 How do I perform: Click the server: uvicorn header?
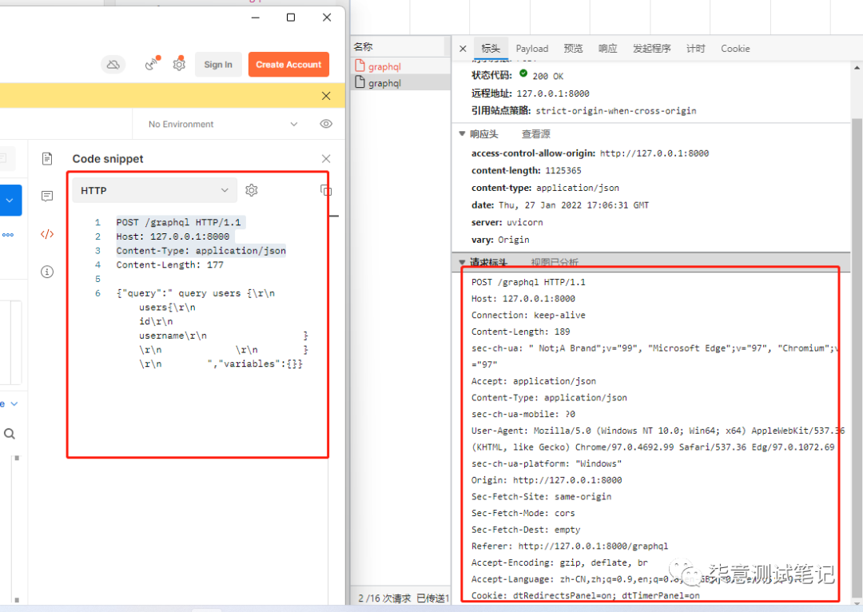click(507, 222)
